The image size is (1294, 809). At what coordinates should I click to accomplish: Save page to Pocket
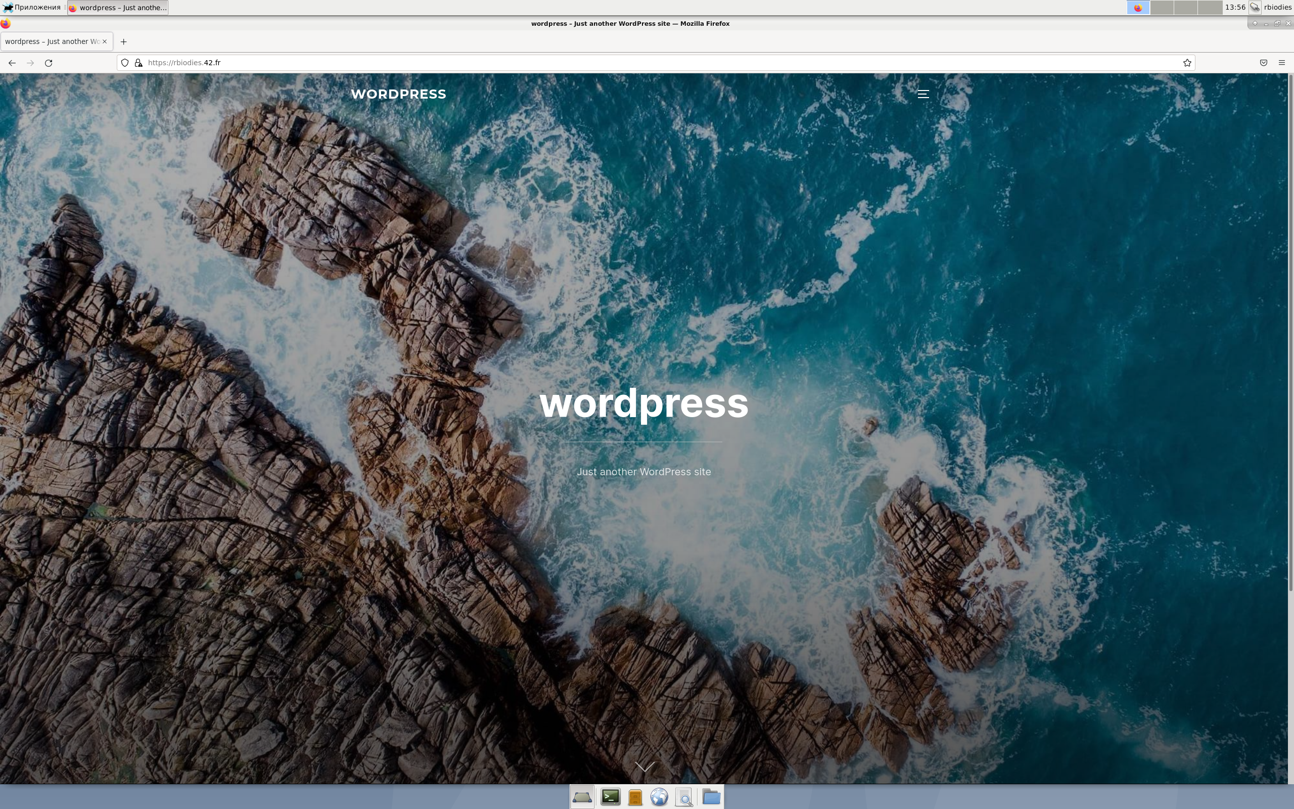point(1264,63)
